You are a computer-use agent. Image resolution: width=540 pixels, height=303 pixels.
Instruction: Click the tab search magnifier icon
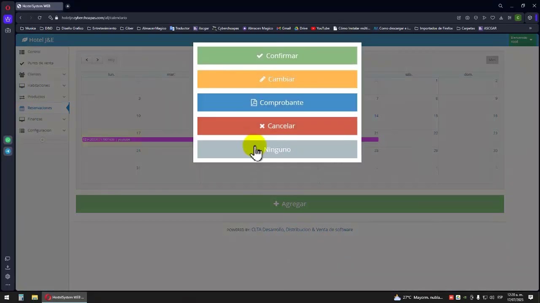tap(500, 6)
